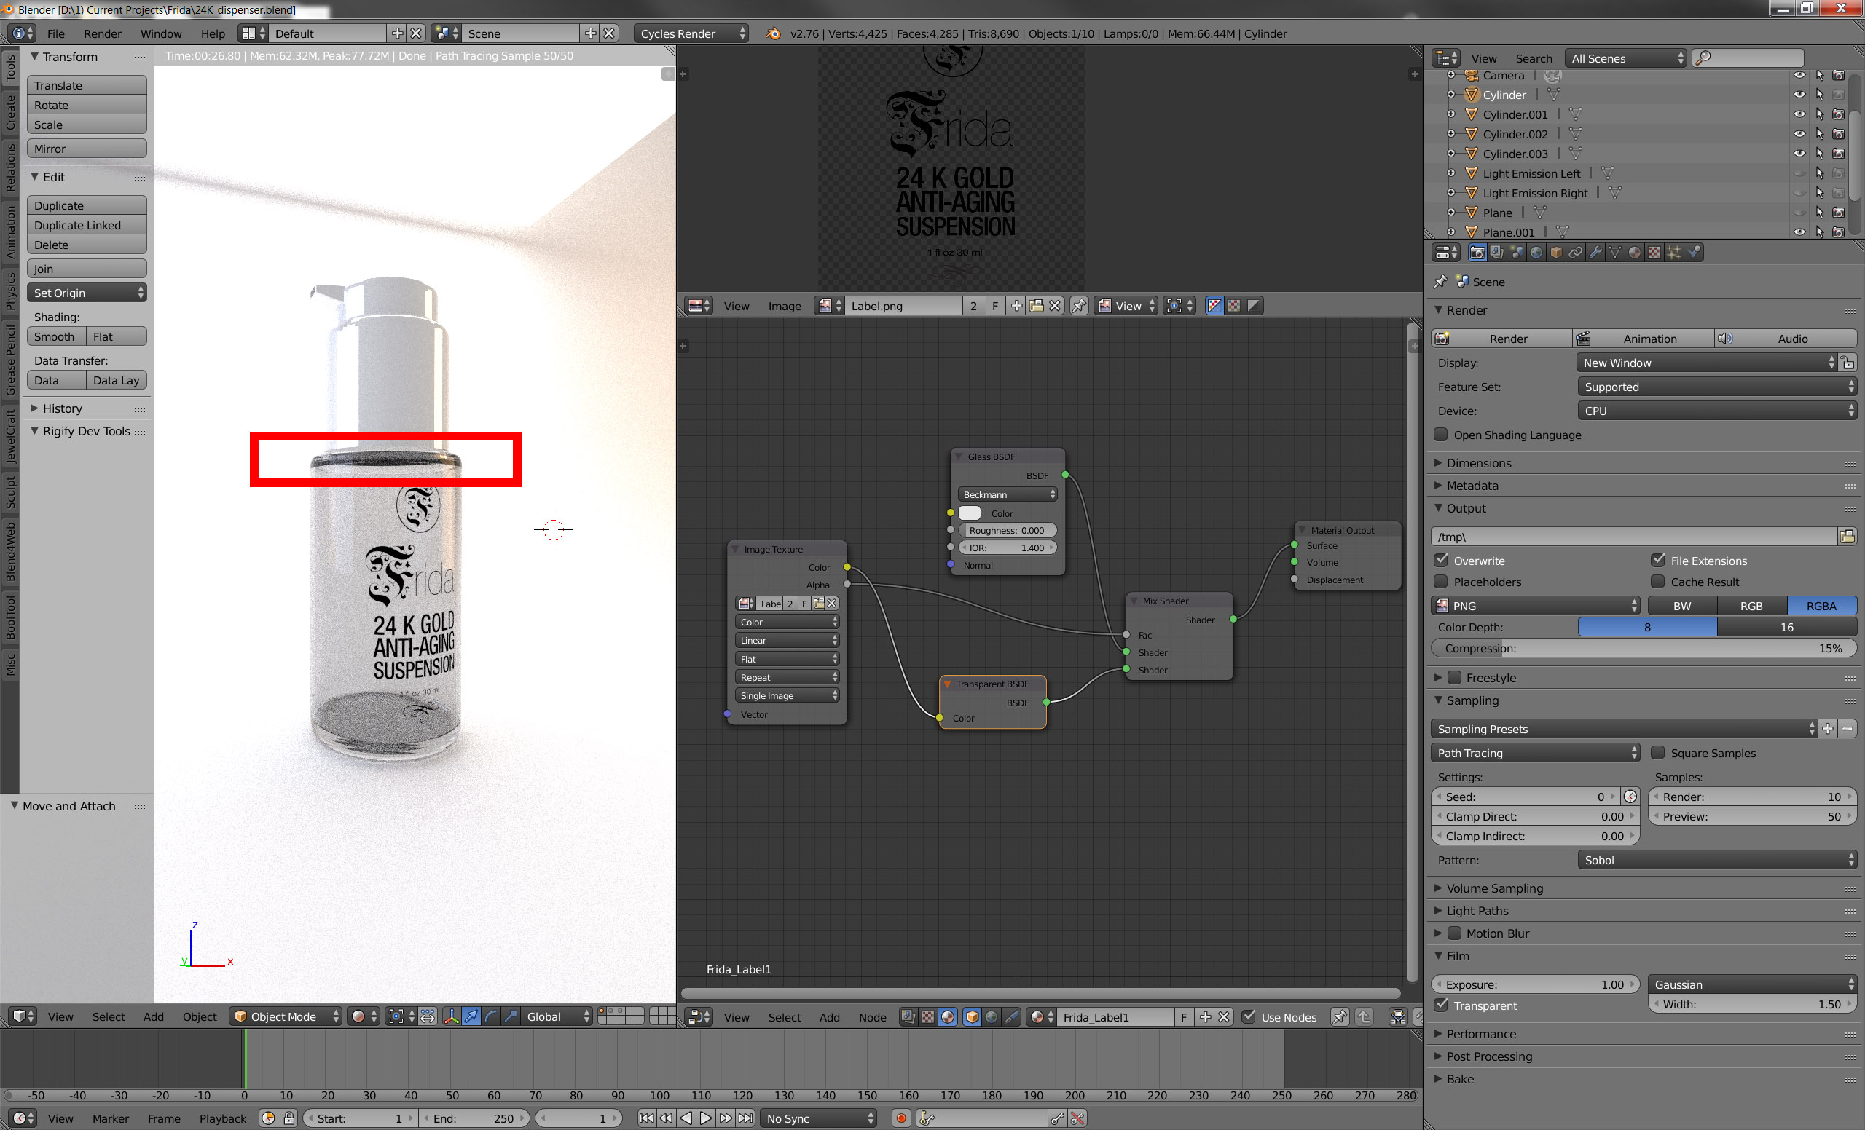Click the Duplicate button in the Tool Shelf
This screenshot has height=1130, width=1865.
click(86, 205)
